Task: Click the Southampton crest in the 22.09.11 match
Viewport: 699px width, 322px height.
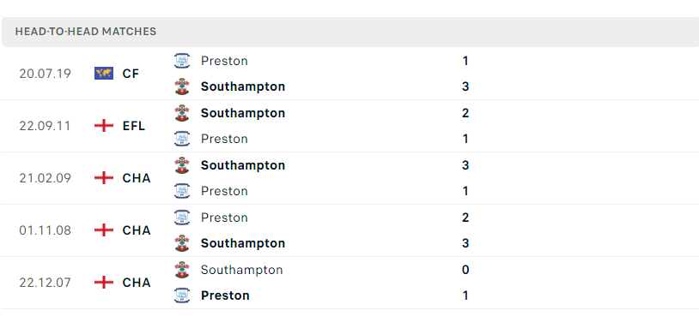Action: [x=182, y=113]
